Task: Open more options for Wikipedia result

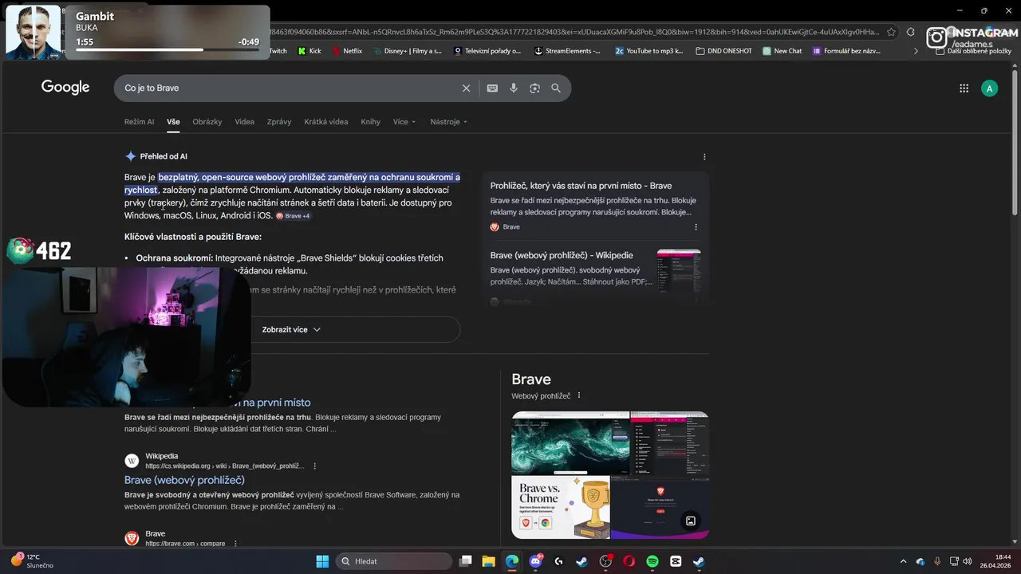Action: pos(315,466)
